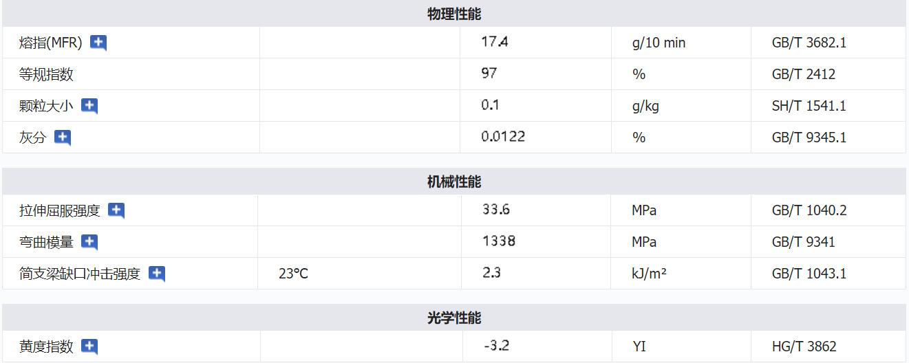
Task: Click the 等规指数 property label
Action: click(x=46, y=74)
